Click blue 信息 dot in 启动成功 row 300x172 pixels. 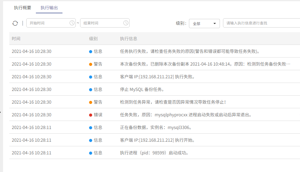pyautogui.click(x=91, y=153)
